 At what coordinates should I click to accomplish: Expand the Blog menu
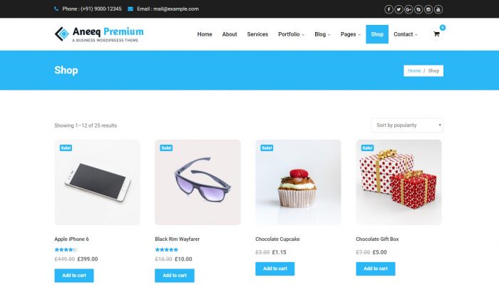pos(322,34)
